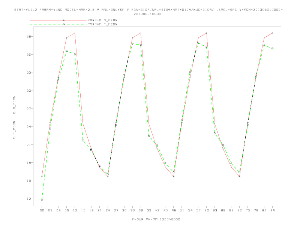Click x-axis tick label 54
Viewport: 297px width, 229px height.
click(x=190, y=210)
